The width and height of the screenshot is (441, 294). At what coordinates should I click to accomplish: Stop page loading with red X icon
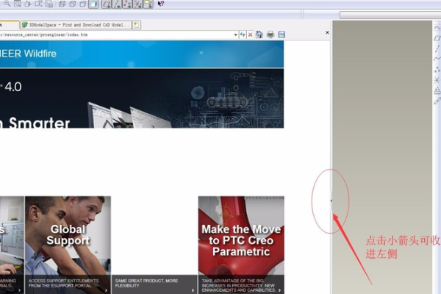[251, 35]
